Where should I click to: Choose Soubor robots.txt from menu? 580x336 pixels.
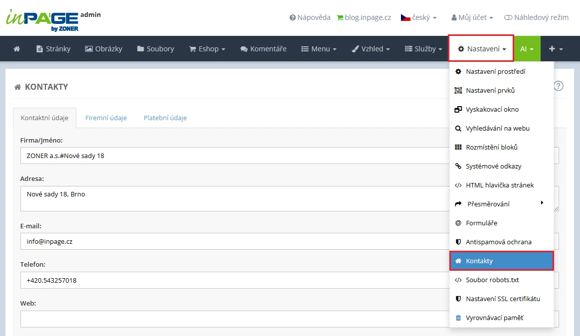point(492,280)
